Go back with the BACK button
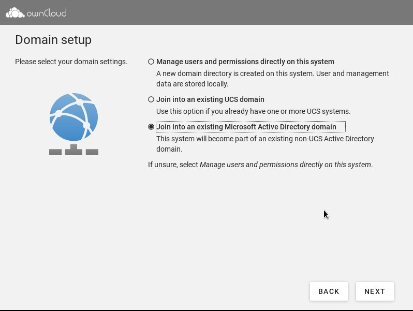Viewport: 413px width, 311px height. click(x=329, y=291)
